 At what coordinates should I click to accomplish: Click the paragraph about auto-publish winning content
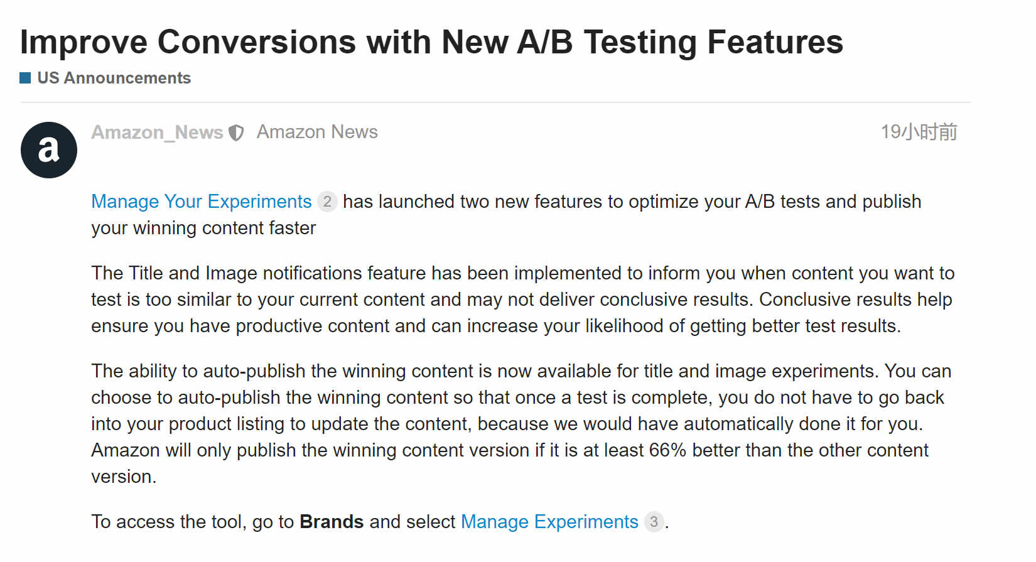(521, 424)
